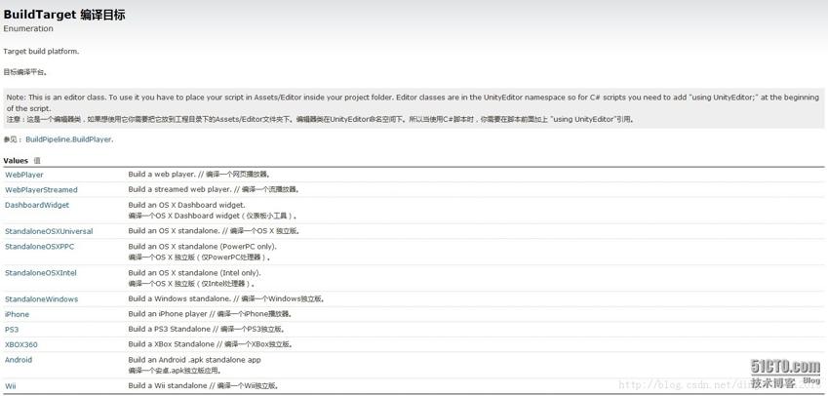Click the StandaloneOSXPPC link
The height and width of the screenshot is (396, 828).
(39, 247)
